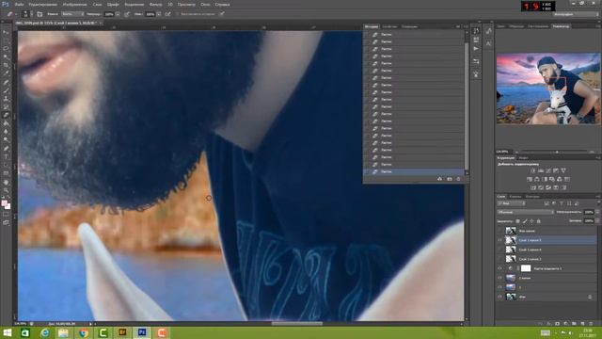The height and width of the screenshot is (339, 602).
Task: Hide the 2 копия layer
Action: pyautogui.click(x=499, y=278)
